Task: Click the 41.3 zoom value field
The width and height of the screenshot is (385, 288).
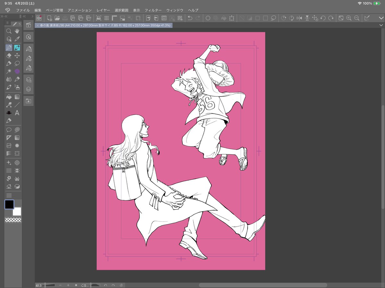Action: 39,285
